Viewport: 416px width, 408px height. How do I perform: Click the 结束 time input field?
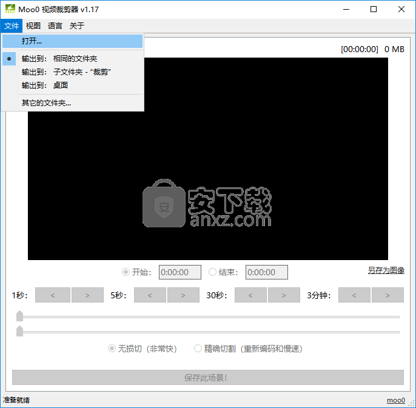(x=267, y=272)
